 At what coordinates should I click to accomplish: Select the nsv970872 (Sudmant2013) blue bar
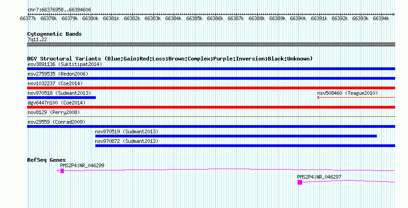coord(245,146)
